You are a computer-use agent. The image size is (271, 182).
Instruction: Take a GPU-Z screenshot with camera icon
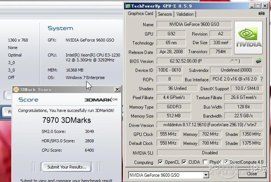pos(261,13)
